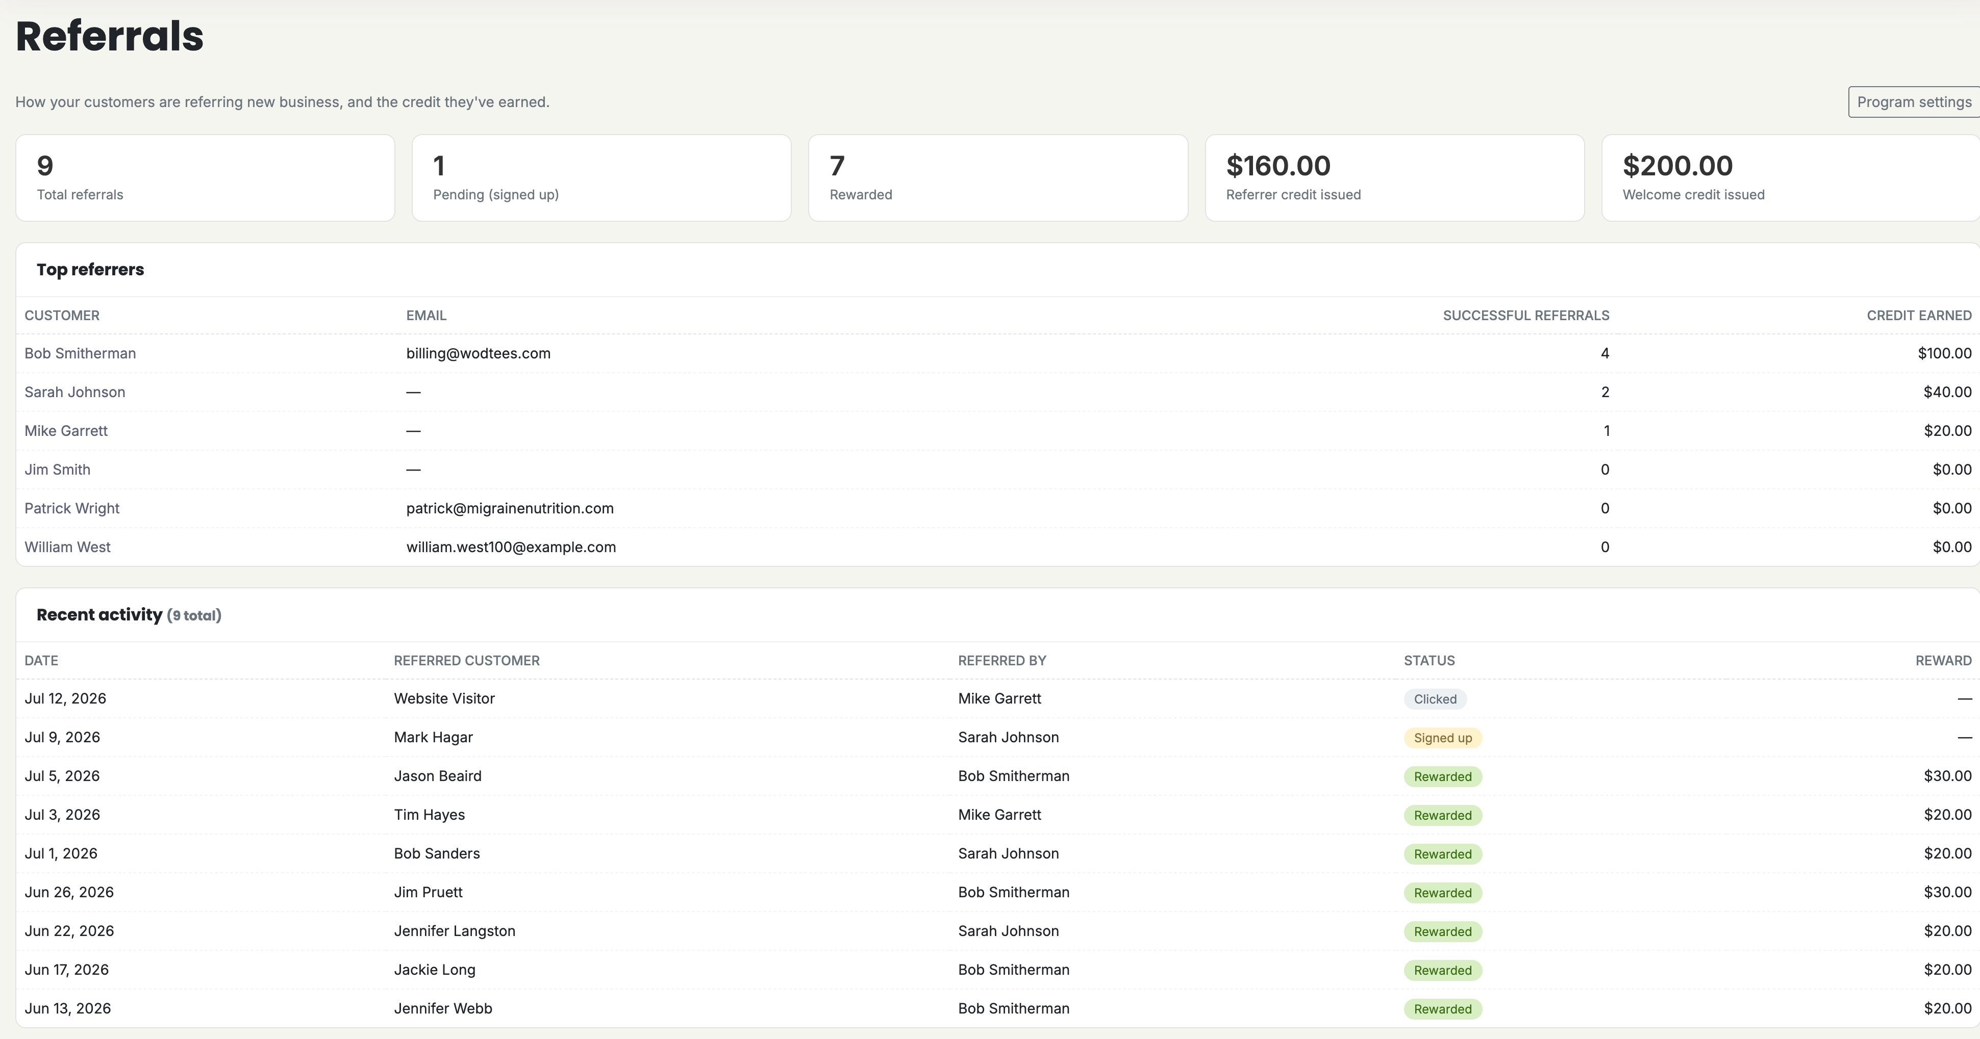
Task: Click the EMAIL column header
Action: click(x=426, y=316)
